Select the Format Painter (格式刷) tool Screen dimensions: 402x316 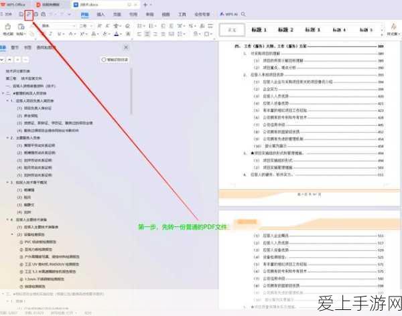(7, 29)
